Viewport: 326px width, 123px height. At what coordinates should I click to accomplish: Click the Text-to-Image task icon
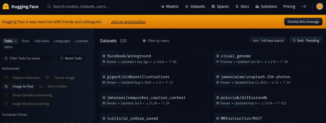click(x=48, y=78)
